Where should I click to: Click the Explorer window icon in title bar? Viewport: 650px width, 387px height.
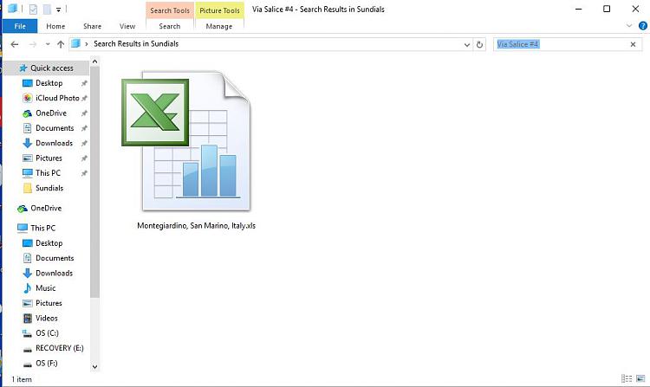click(12, 9)
